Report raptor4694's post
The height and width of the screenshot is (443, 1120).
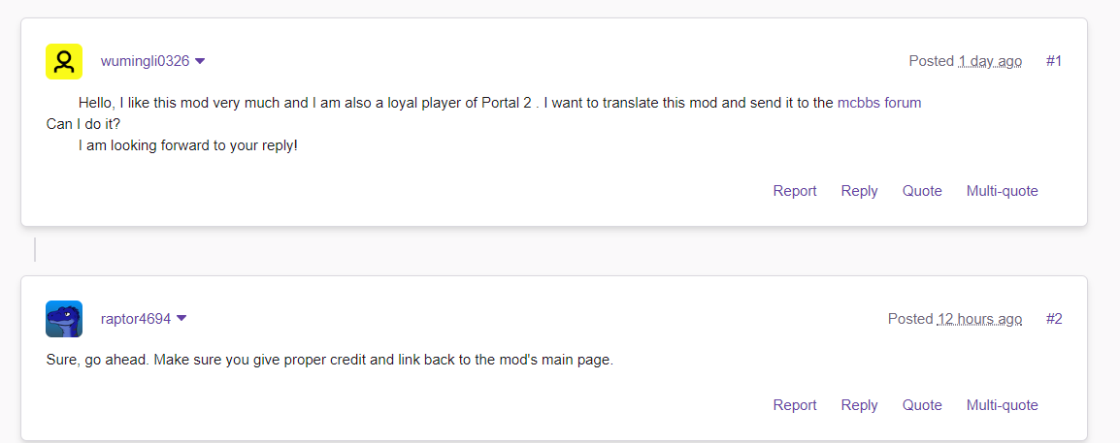795,405
